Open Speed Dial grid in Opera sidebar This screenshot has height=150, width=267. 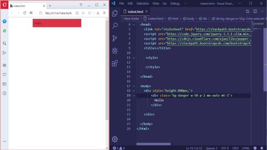[5, 65]
